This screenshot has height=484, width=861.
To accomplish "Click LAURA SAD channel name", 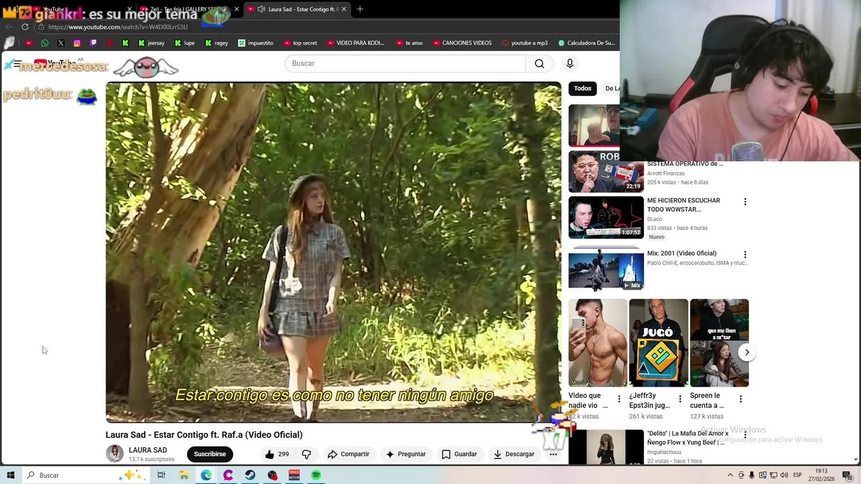I will (148, 450).
